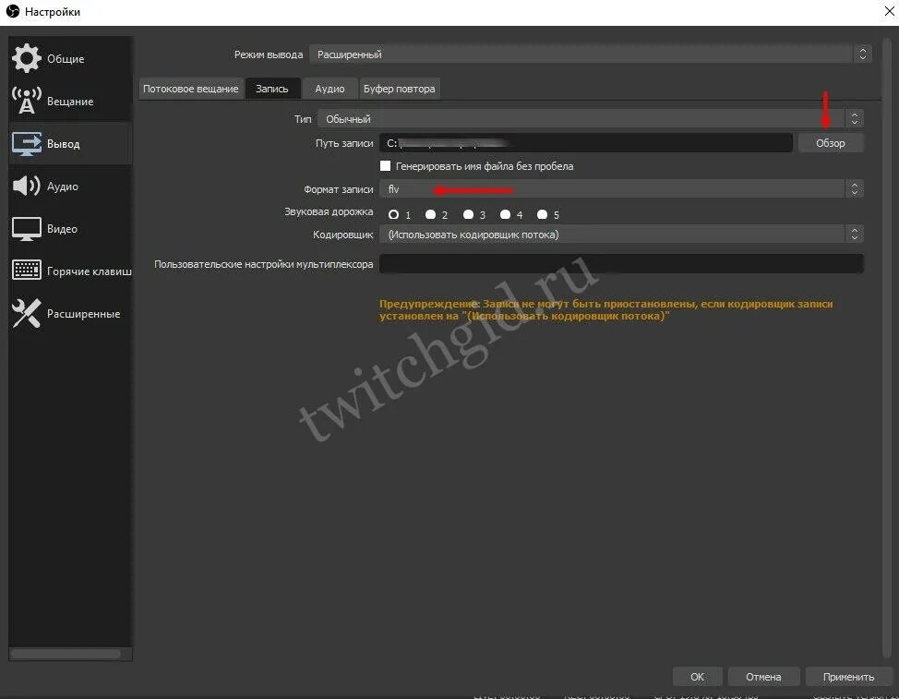Close the Настройки window
899x699 pixels.
tap(889, 11)
